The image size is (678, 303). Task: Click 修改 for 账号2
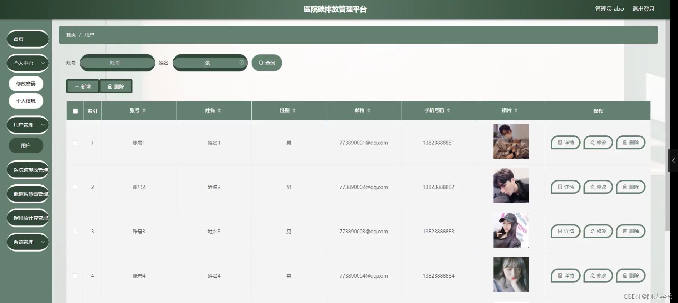coord(598,187)
